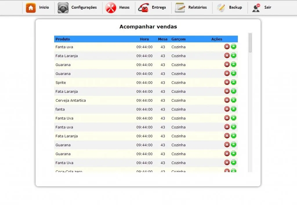This screenshot has width=297, height=205.
Task: Open the Backup pencil icon
Action: pyautogui.click(x=221, y=8)
